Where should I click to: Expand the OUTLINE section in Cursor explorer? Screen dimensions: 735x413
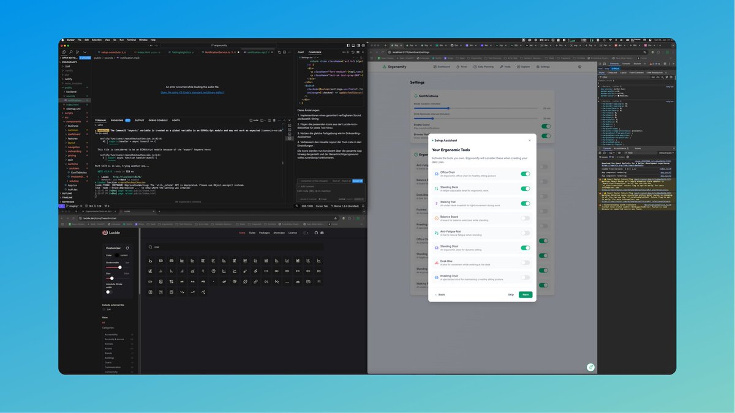click(68, 193)
